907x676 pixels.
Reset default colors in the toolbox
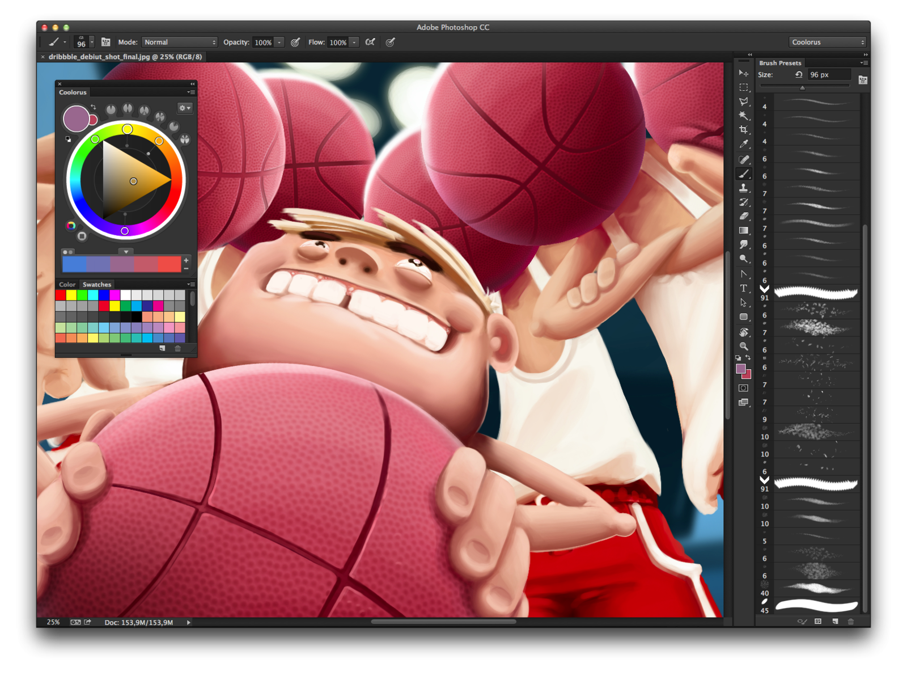coord(738,358)
